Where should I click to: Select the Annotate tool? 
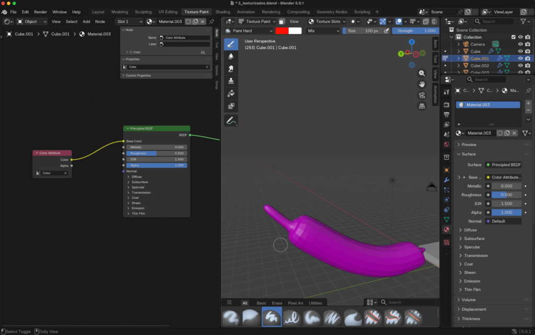point(231,121)
